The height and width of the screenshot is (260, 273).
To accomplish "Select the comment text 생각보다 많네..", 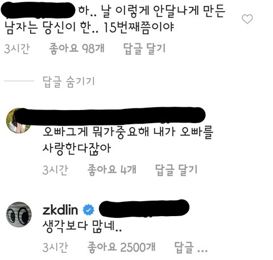I will click(82, 226).
